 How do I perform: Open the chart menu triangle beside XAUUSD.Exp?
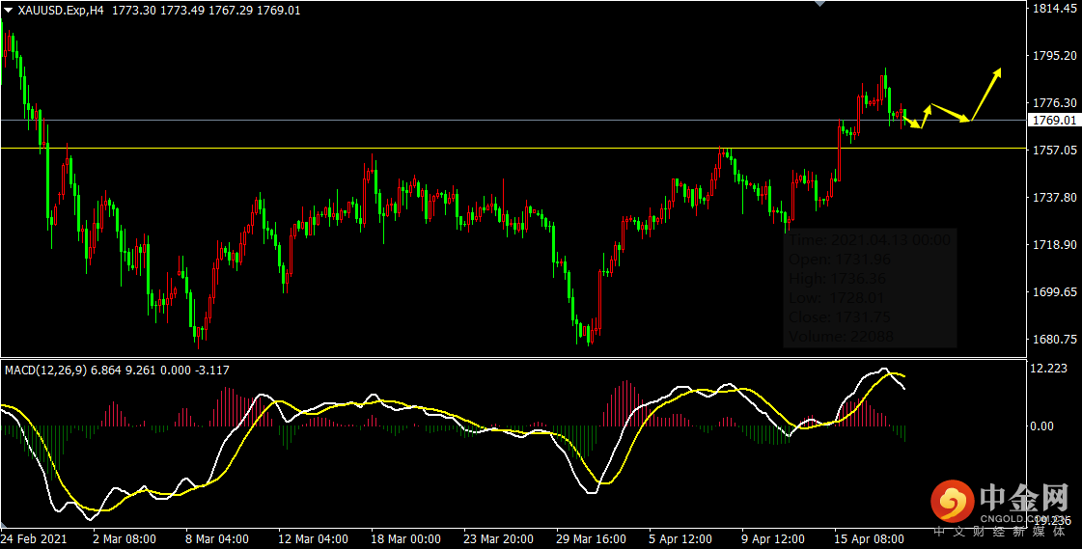[x=10, y=11]
